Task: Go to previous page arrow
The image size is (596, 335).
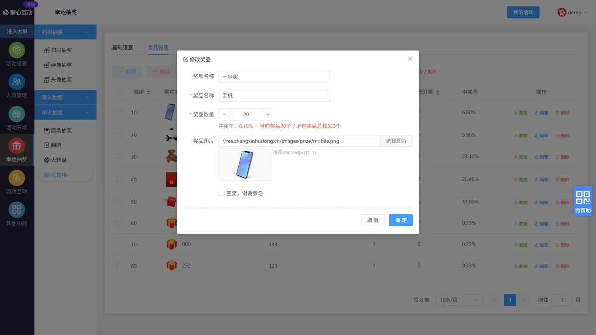Action: click(495, 300)
